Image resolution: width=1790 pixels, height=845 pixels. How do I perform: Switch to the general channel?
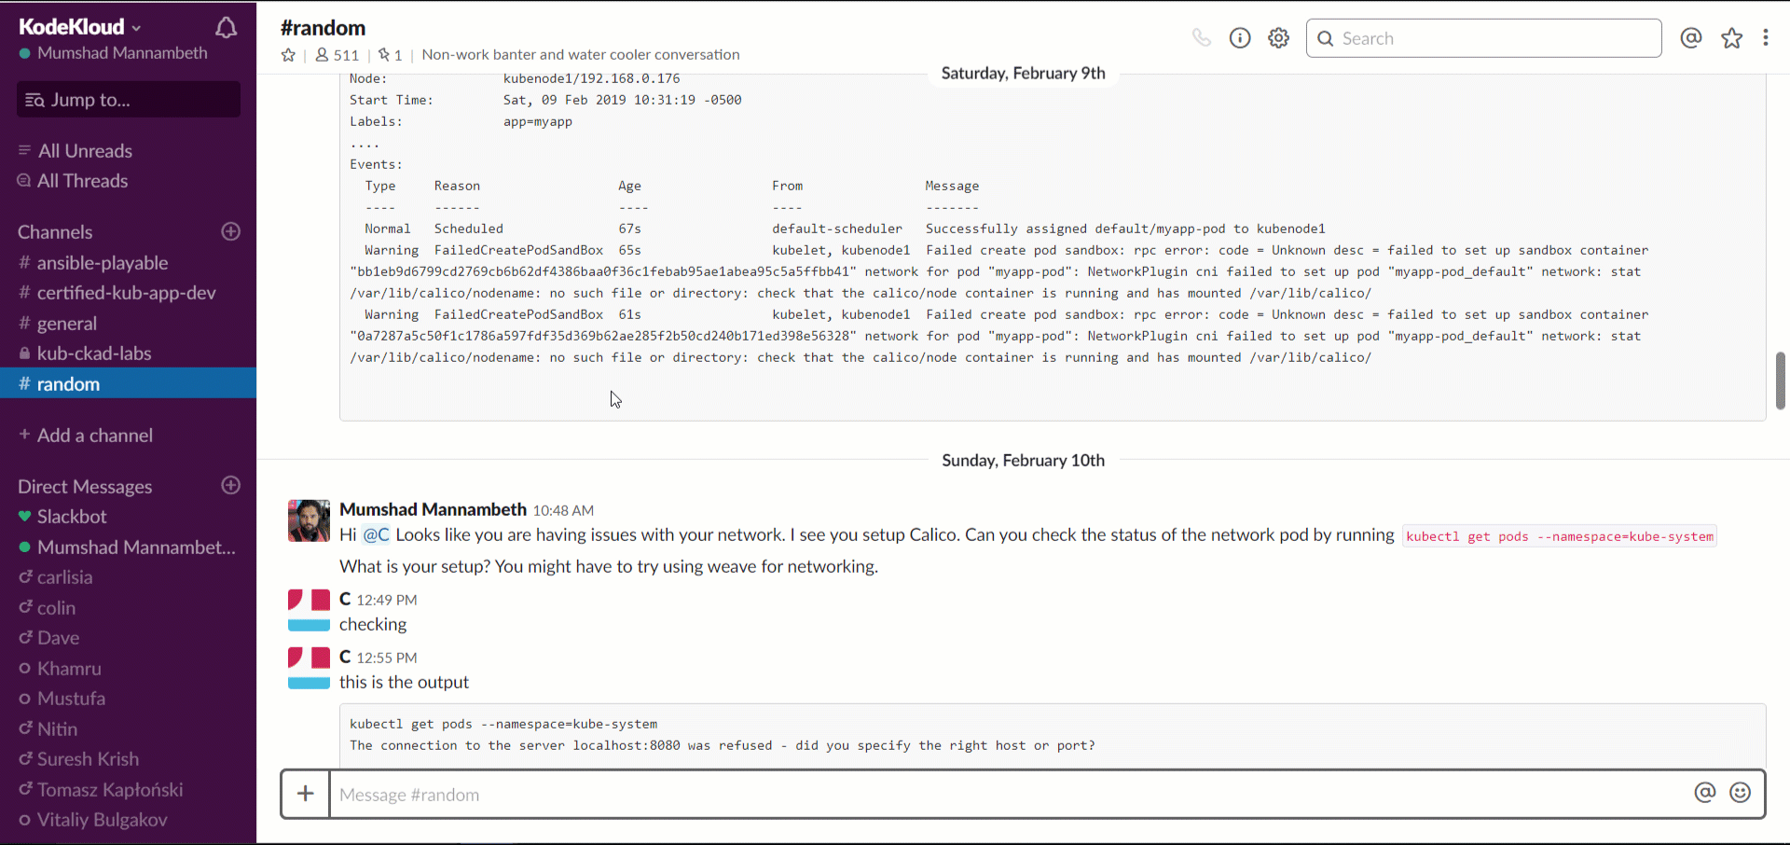coord(66,324)
